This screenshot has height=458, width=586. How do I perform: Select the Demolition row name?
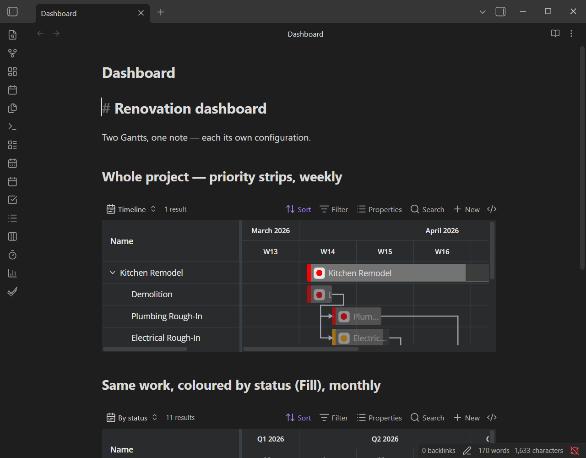152,294
